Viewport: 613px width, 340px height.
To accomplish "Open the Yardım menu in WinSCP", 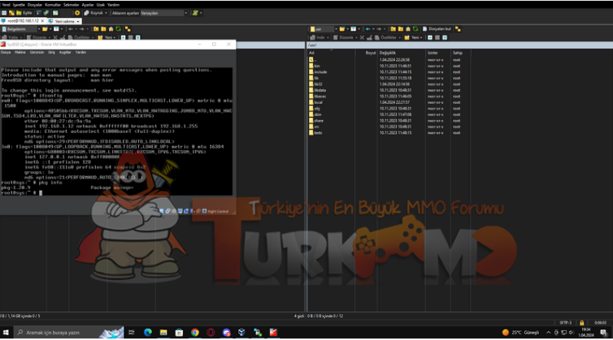I will click(x=113, y=5).
